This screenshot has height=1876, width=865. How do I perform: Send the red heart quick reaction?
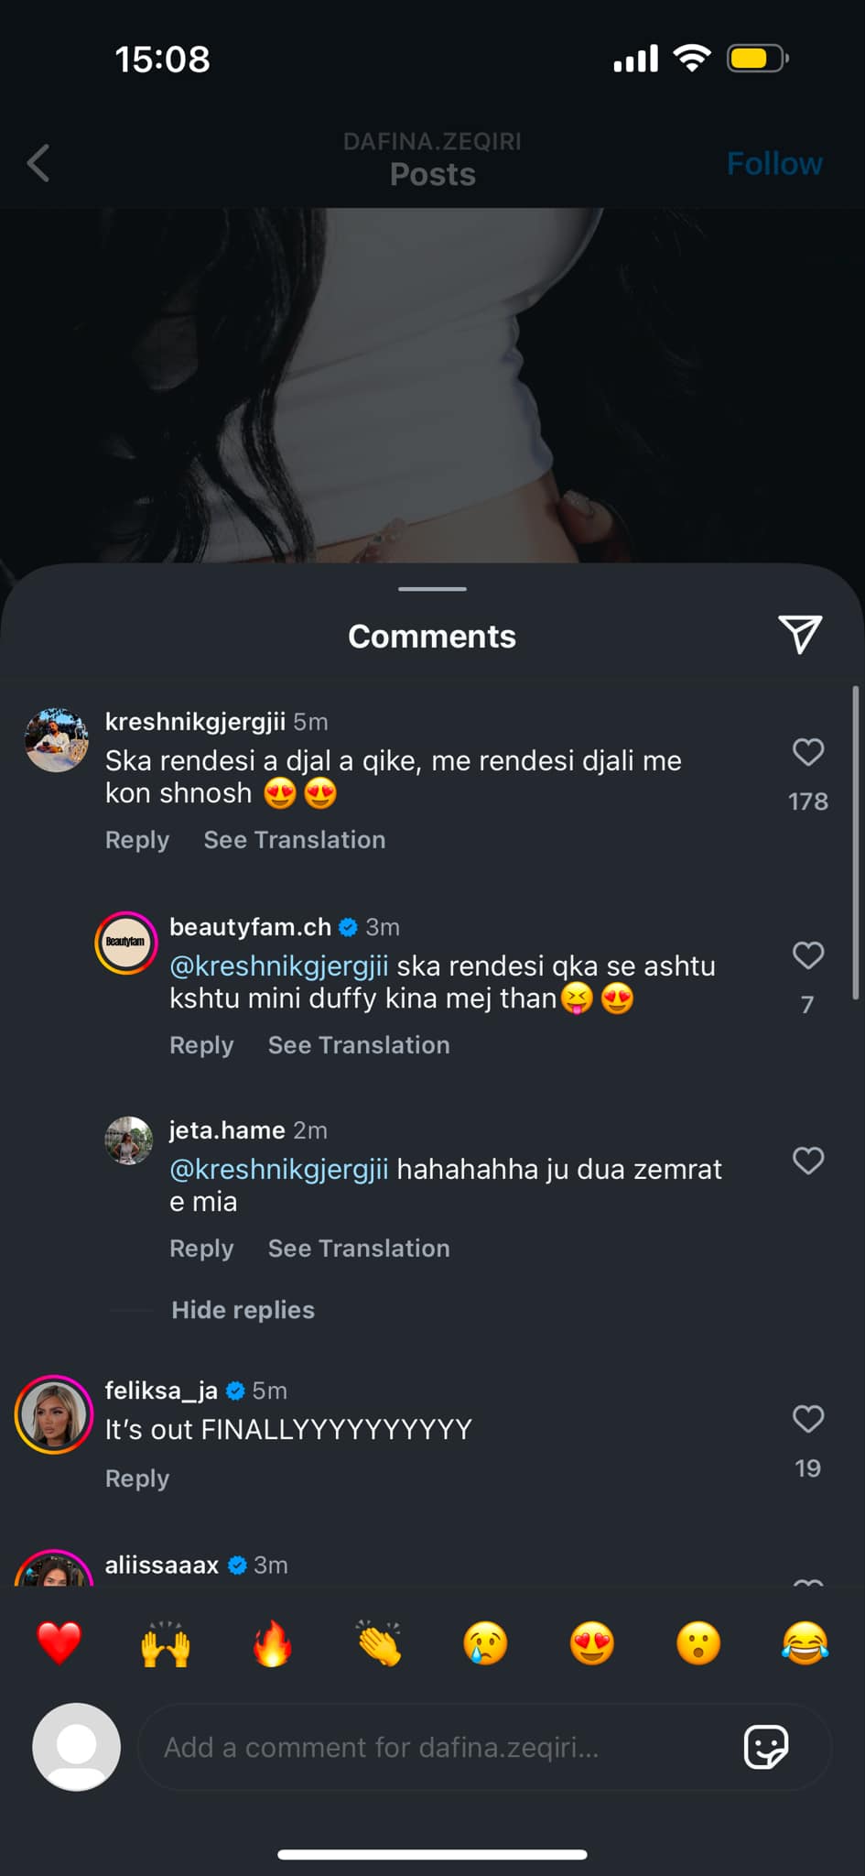(59, 1642)
